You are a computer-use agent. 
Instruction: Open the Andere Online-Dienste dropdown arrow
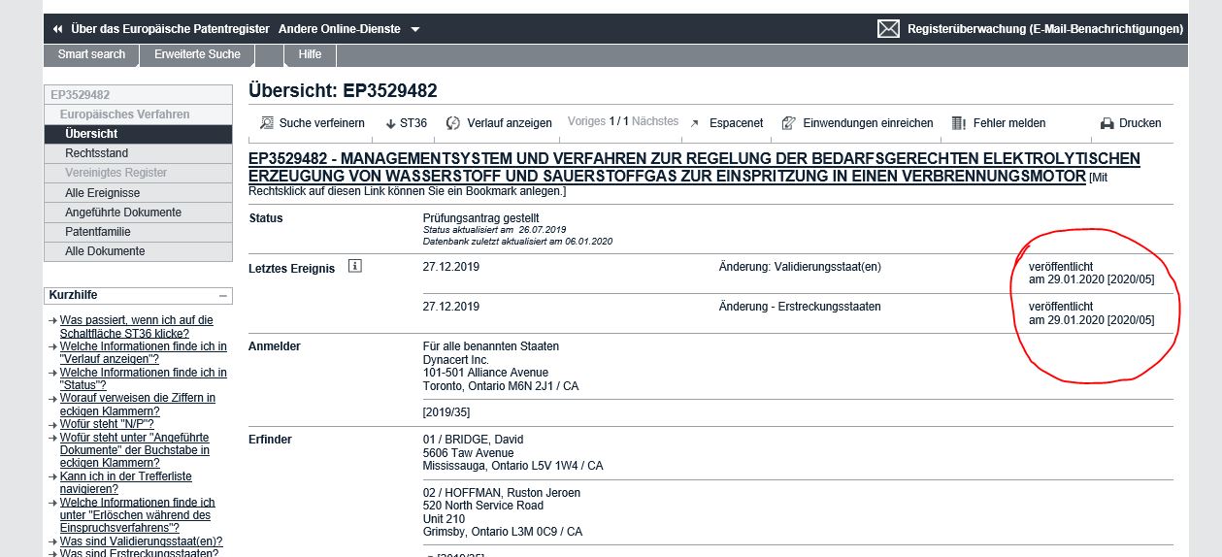(415, 29)
